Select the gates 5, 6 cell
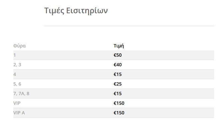The image size is (223, 127). pyautogui.click(x=17, y=84)
